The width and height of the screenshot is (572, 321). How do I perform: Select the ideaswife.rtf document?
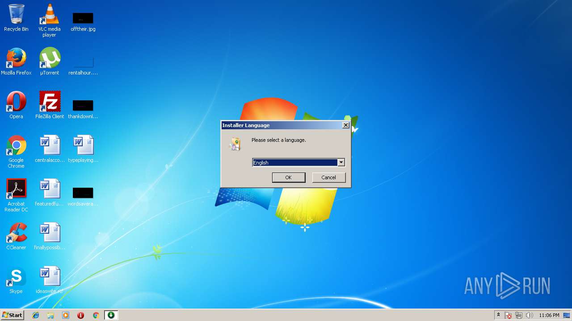[x=49, y=280]
